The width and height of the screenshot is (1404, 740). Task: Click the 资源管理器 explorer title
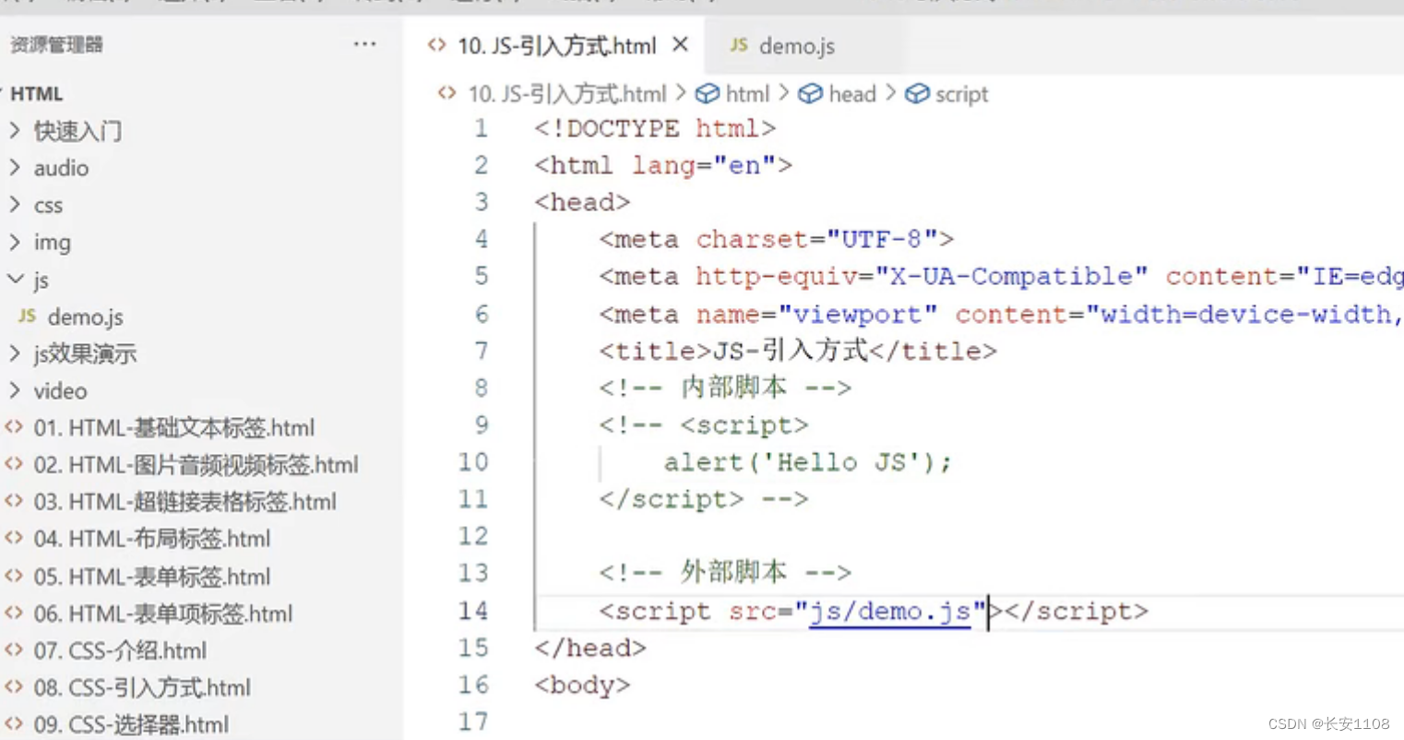click(x=56, y=44)
